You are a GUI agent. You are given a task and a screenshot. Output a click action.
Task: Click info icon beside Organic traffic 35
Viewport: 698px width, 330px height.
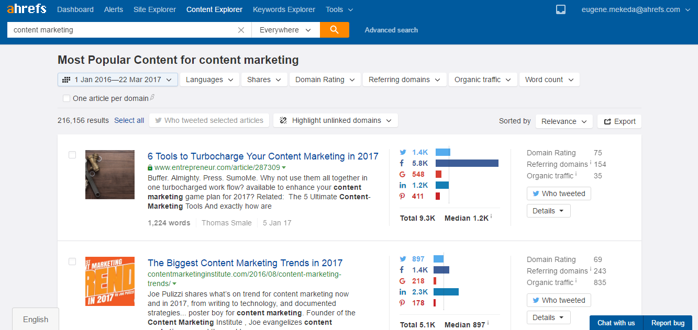(x=577, y=174)
